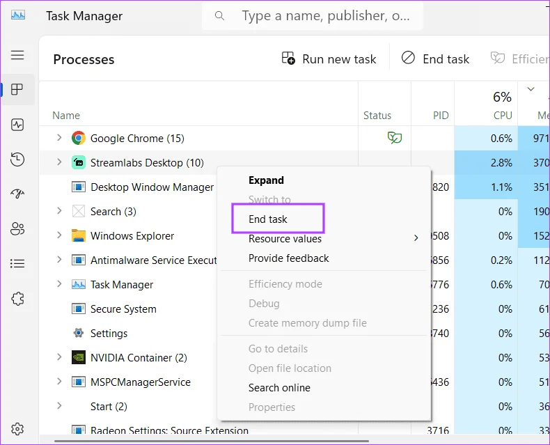Select the Processes page icon in sidebar

click(17, 90)
